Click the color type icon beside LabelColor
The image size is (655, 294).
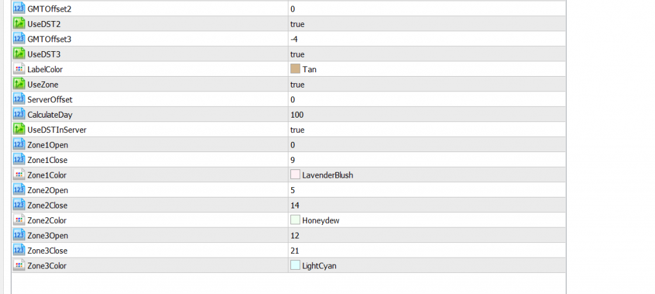click(x=19, y=69)
